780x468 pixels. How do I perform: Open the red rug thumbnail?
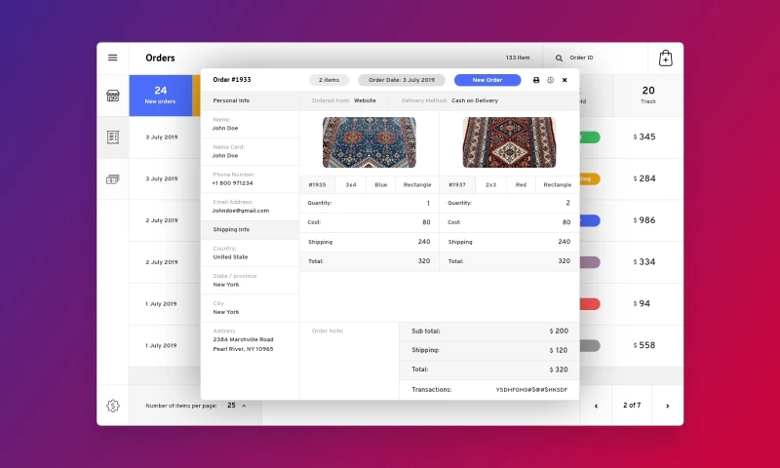tap(509, 142)
